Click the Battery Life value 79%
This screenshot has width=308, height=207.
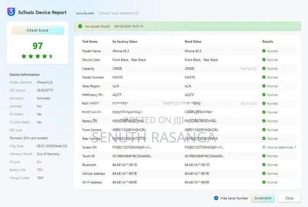click(x=40, y=170)
